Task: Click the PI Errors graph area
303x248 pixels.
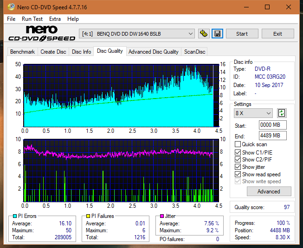Action: click(121, 95)
